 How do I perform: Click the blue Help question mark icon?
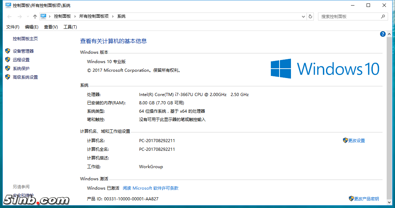[x=383, y=34]
